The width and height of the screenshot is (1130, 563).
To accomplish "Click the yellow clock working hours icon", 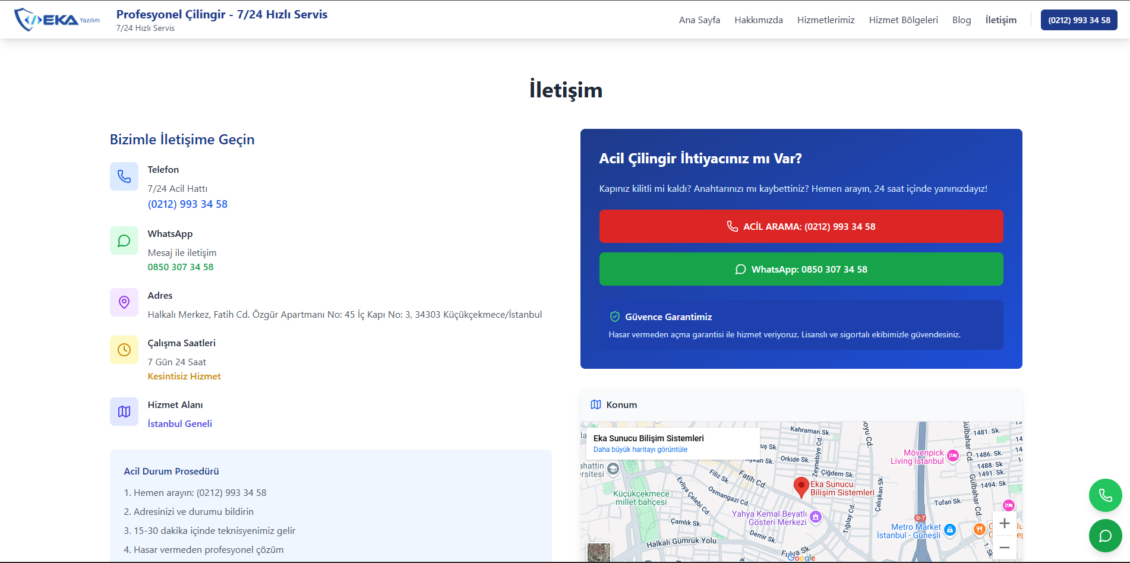I will pos(124,350).
